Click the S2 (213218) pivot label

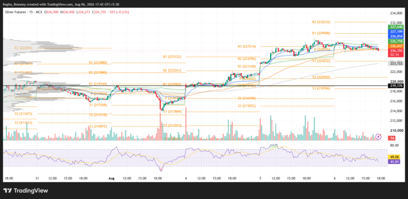[x=98, y=115]
